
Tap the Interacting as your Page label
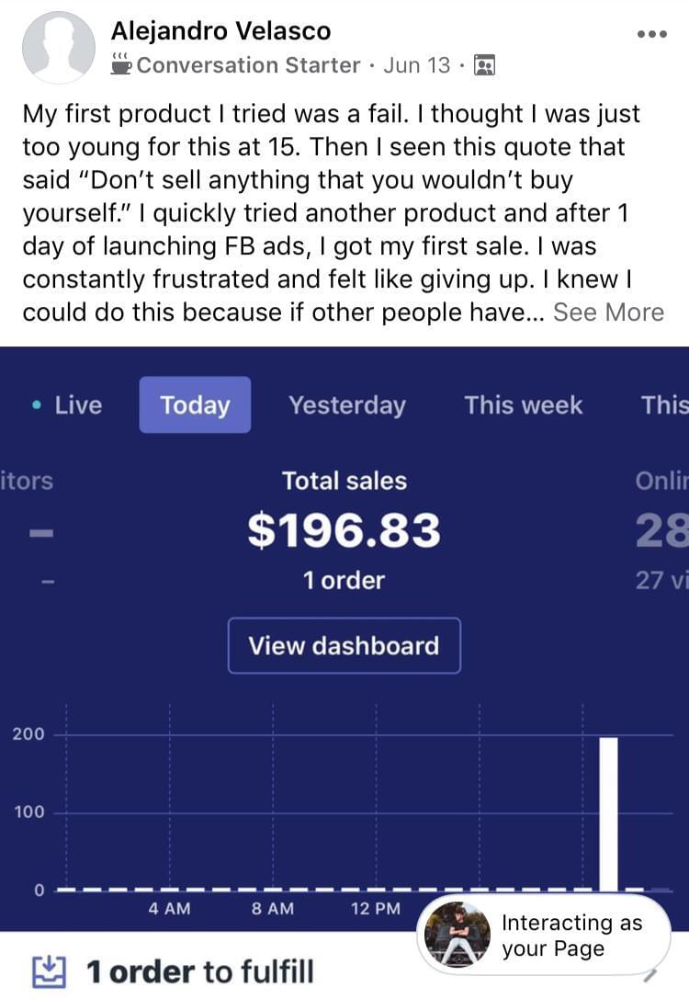[x=570, y=936]
